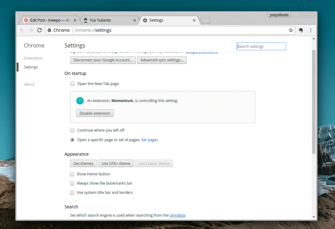Screen dimensions: 335x229
Task: Open the Chrome three-dot menu
Action: pos(310,30)
